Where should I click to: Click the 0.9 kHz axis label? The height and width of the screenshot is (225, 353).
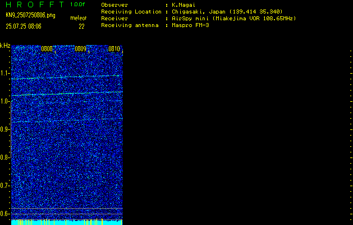click(4, 129)
